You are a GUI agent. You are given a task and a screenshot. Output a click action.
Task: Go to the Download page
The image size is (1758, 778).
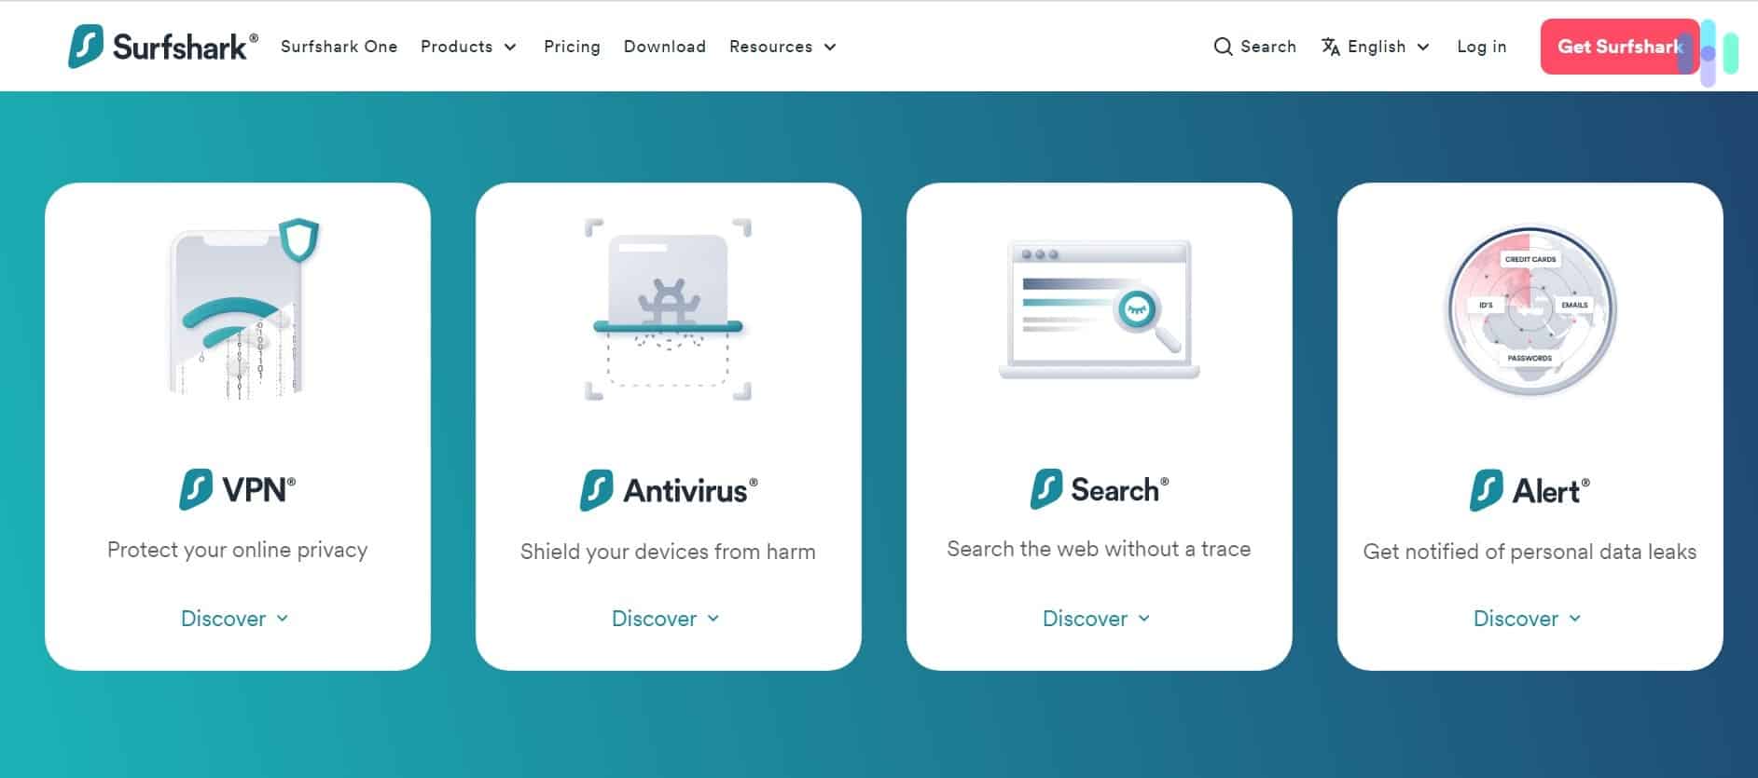point(664,47)
